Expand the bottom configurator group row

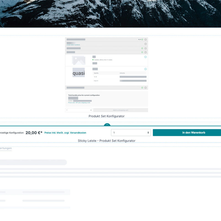click(x=146, y=88)
